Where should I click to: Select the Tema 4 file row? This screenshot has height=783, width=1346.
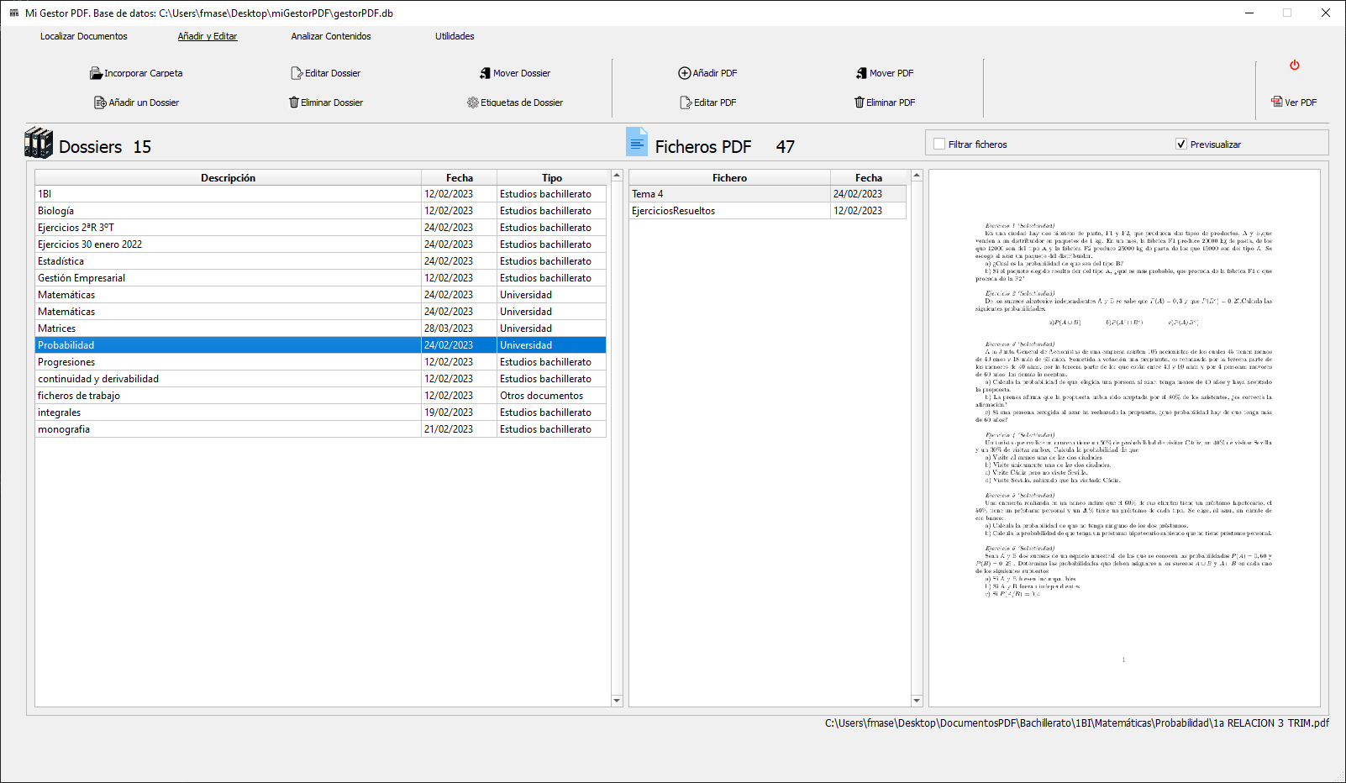coord(729,193)
